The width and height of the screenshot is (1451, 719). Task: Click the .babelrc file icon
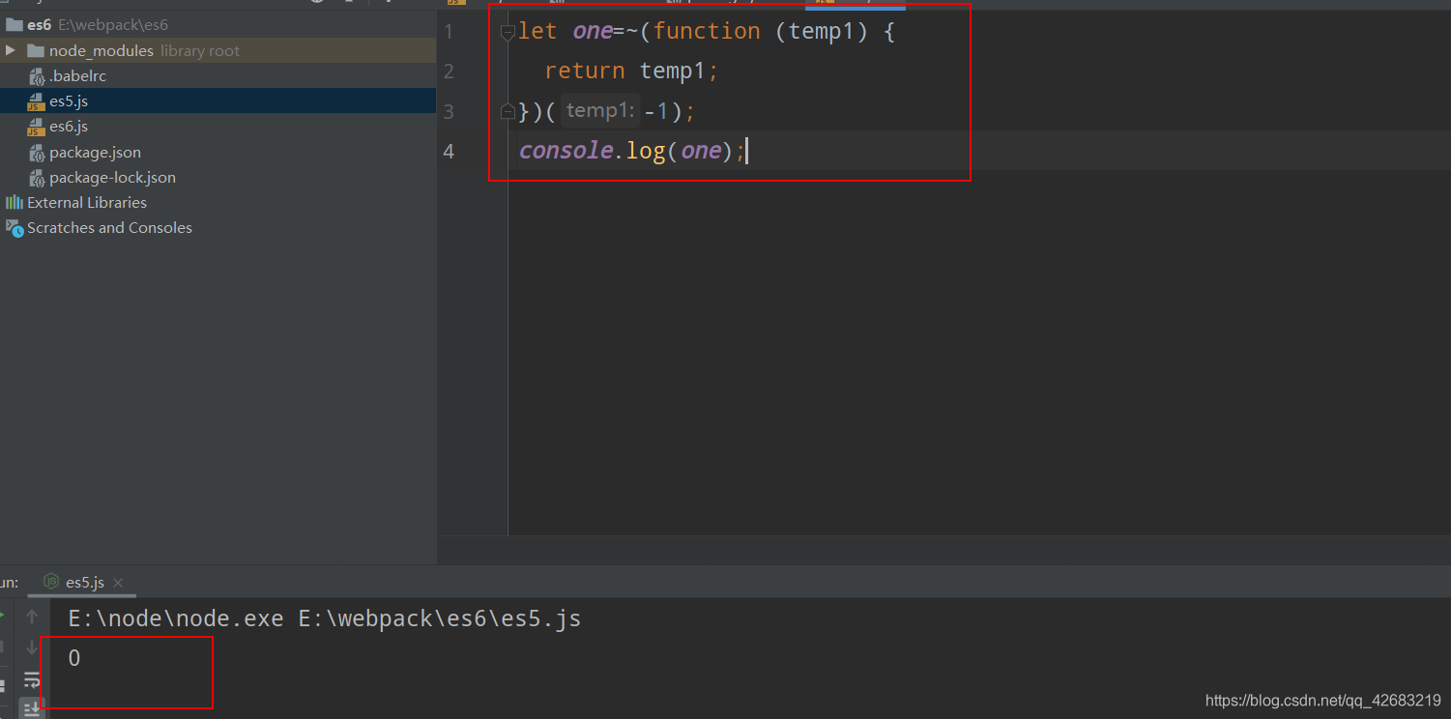pos(37,76)
